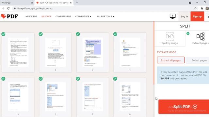Switch to the WhatsApp browser tab
The height and width of the screenshot is (117, 209).
[x=17, y=3]
